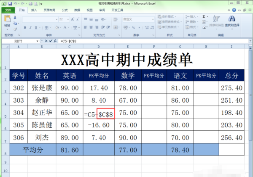The height and width of the screenshot is (177, 253).
Task: Click the Increase Decimal icon
Action: [x=147, y=27]
